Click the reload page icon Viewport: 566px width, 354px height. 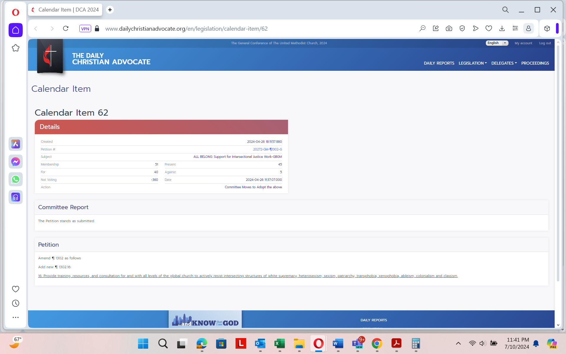pos(66,29)
